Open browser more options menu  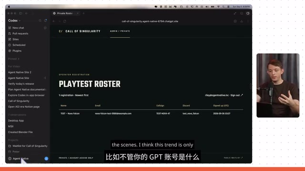click(248, 21)
